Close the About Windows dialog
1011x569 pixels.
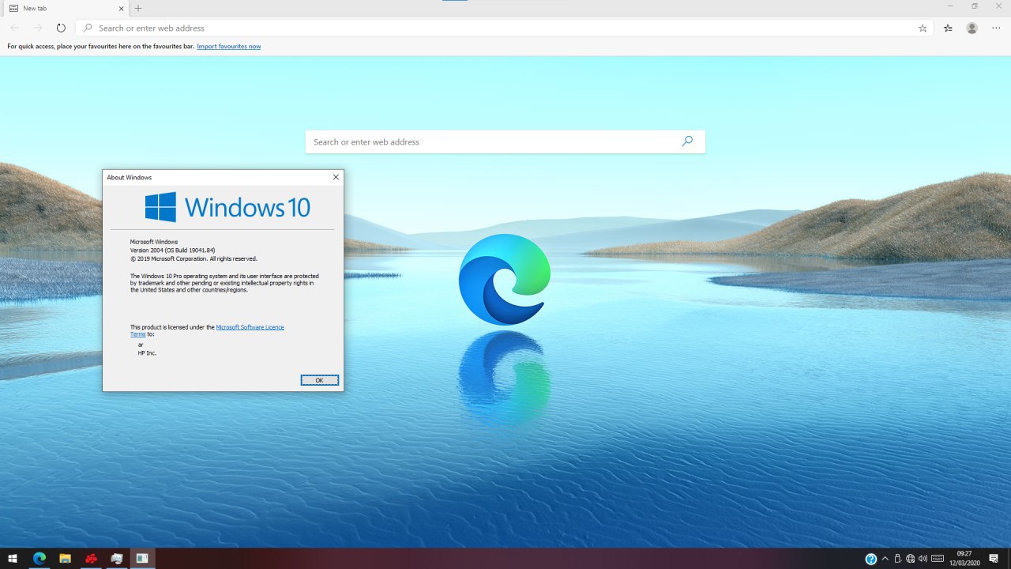336,177
